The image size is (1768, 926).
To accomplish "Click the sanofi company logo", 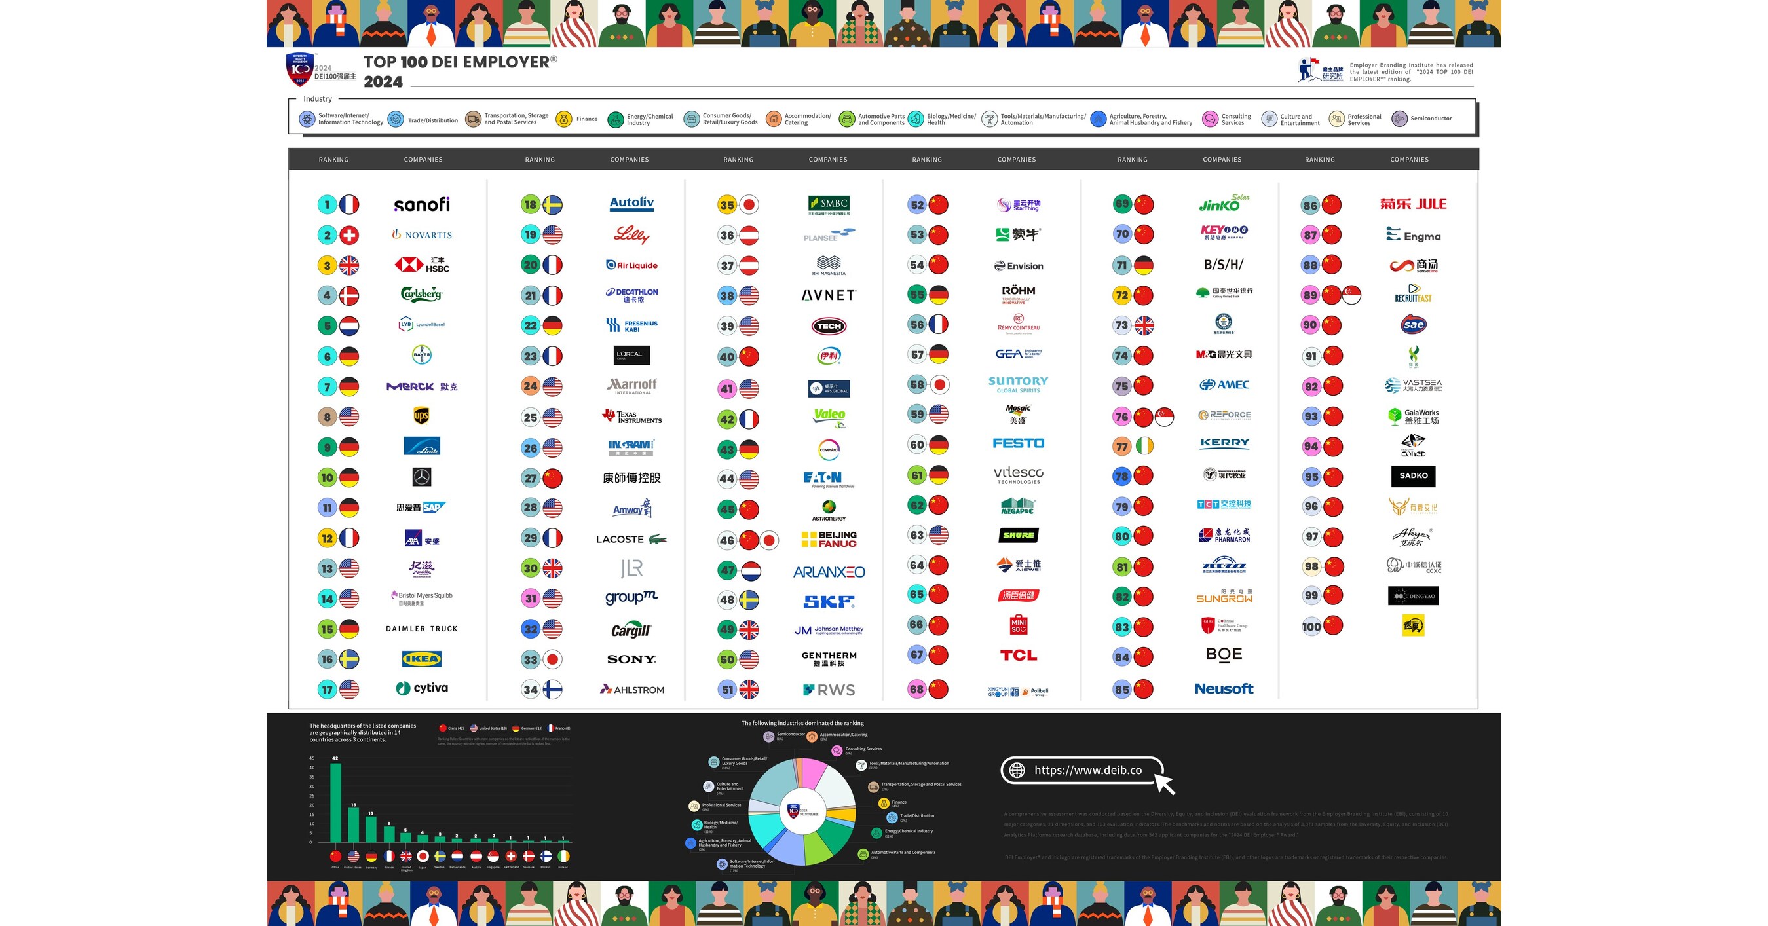I will [x=422, y=204].
